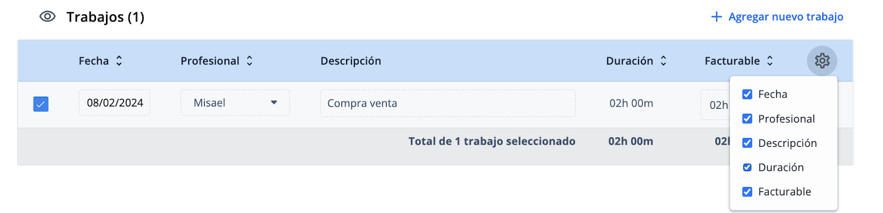Toggle the Descripción column checkbox
The image size is (883, 213).
747,143
